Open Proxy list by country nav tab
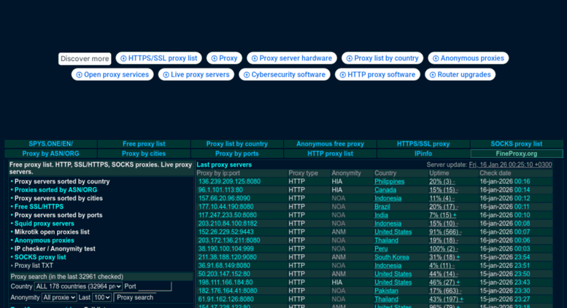The height and width of the screenshot is (308, 567). pos(237,144)
